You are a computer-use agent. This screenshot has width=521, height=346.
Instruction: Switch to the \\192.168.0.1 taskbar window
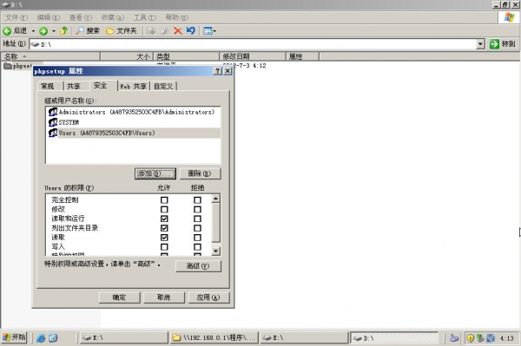click(214, 337)
